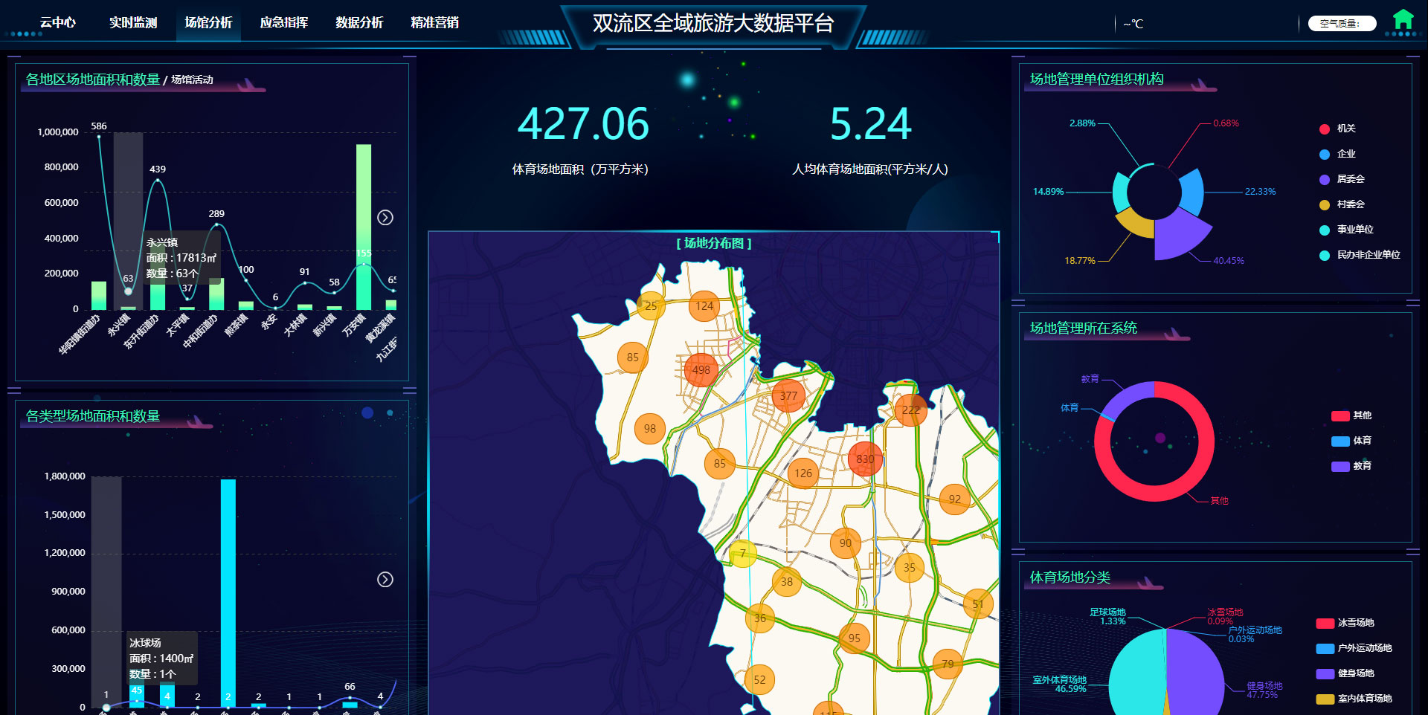Switch to the 数据分析 tab
Image resolution: width=1428 pixels, height=715 pixels.
pos(359,22)
